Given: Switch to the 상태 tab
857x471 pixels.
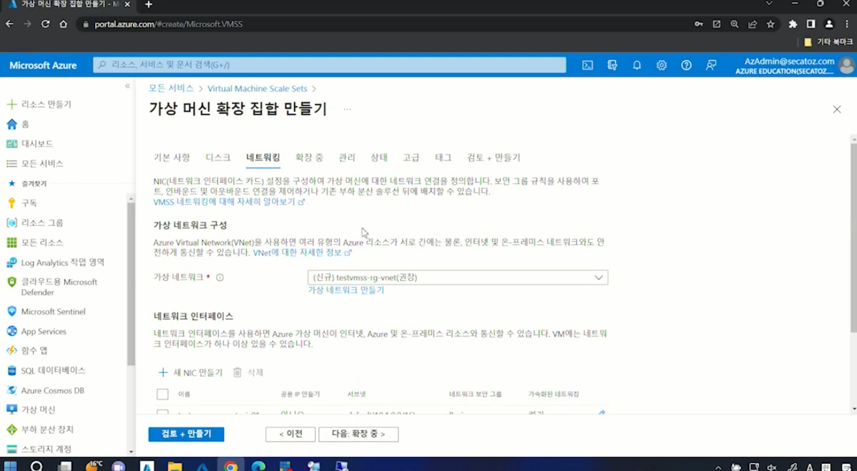Looking at the screenshot, I should [x=379, y=157].
